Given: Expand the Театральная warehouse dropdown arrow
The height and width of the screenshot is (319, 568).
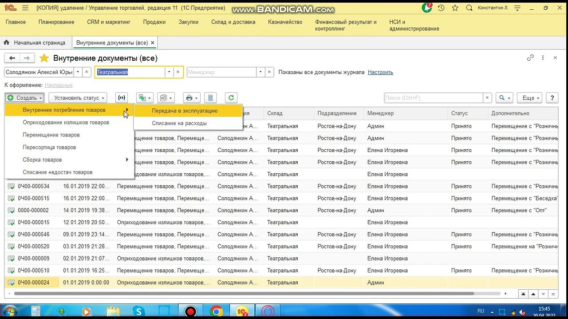Looking at the screenshot, I should (169, 72).
